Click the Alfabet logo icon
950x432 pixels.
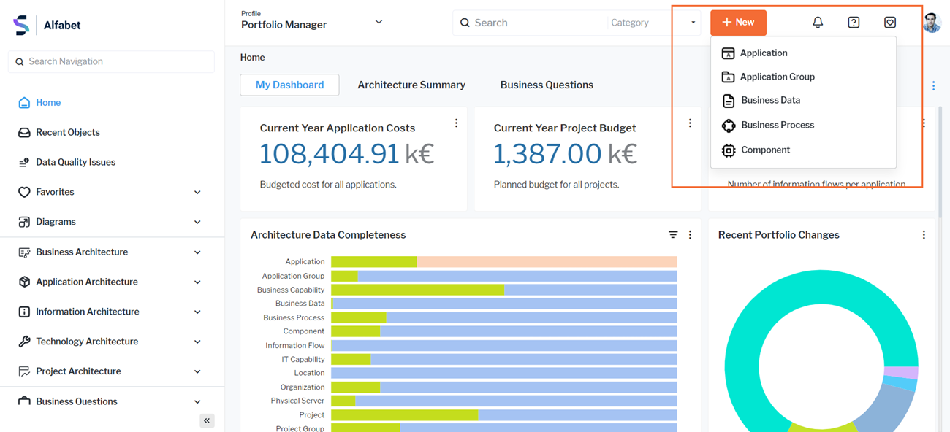22,25
